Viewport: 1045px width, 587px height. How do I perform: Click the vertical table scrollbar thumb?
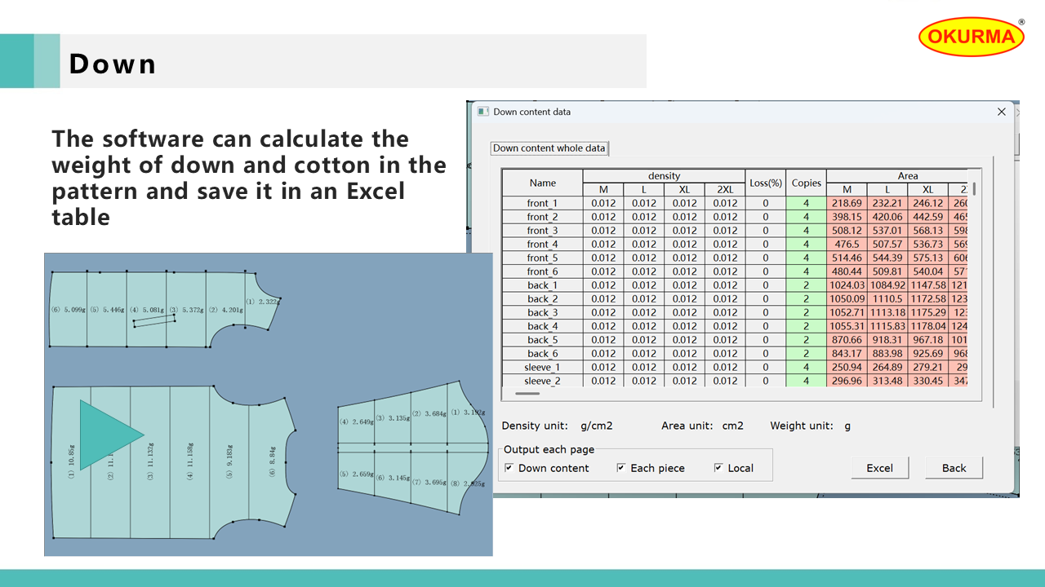973,189
